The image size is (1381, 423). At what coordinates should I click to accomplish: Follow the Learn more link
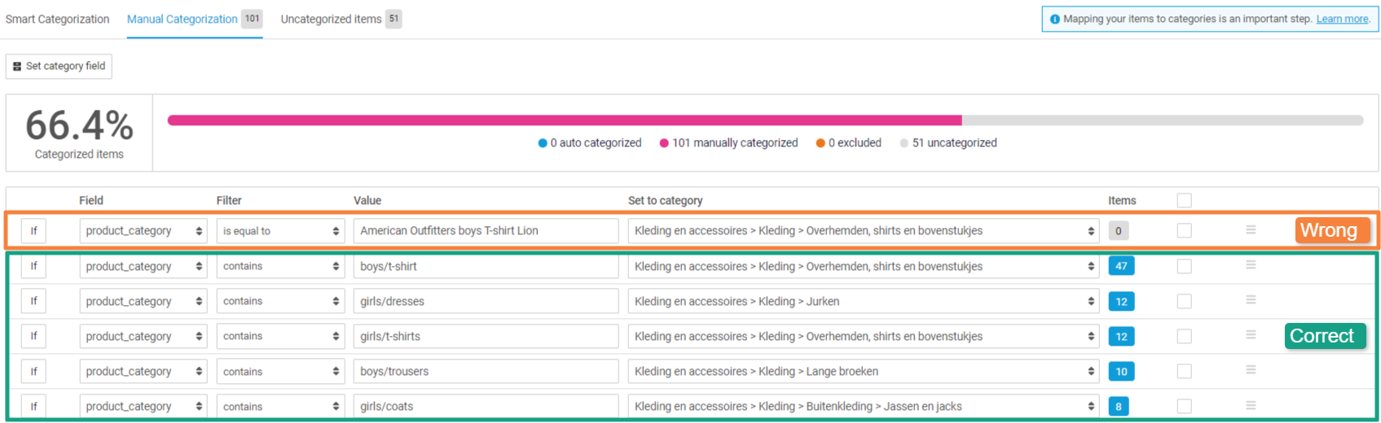click(1342, 19)
